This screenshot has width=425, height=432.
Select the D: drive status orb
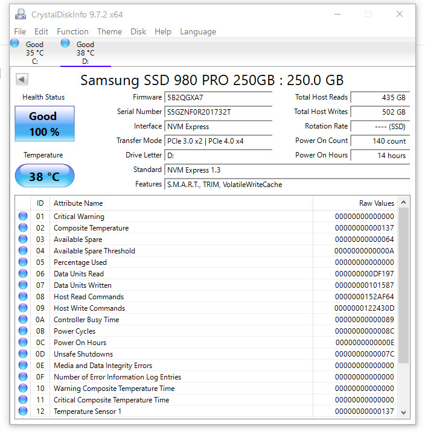[x=65, y=43]
